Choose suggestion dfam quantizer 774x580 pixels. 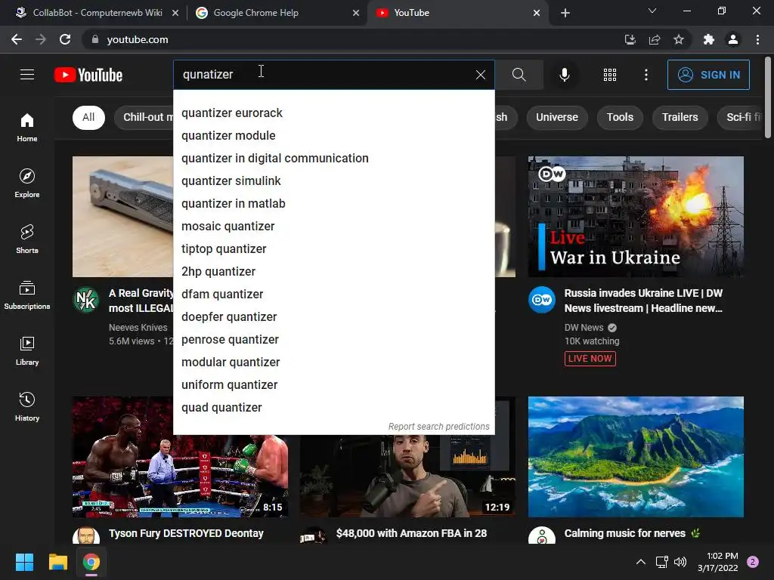pos(333,295)
